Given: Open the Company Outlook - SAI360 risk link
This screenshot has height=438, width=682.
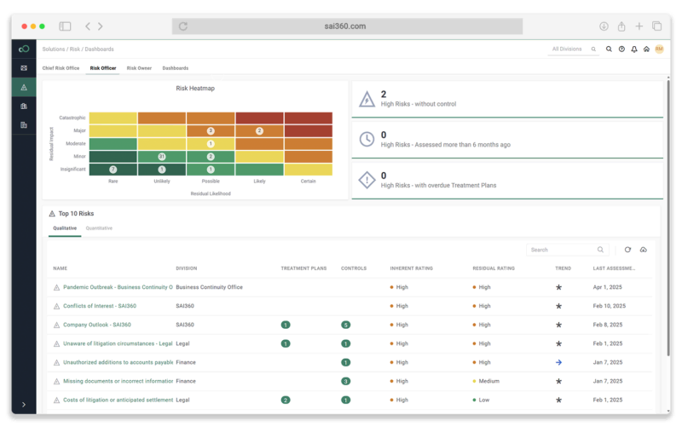Looking at the screenshot, I should [96, 325].
